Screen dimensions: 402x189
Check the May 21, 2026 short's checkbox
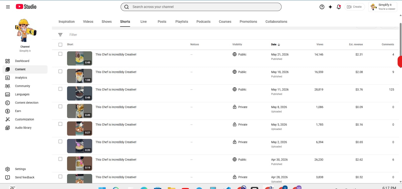[60, 54]
